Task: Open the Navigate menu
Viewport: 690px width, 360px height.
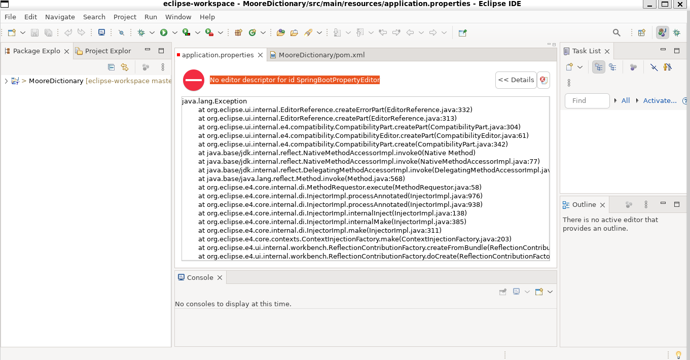Action: click(x=60, y=17)
